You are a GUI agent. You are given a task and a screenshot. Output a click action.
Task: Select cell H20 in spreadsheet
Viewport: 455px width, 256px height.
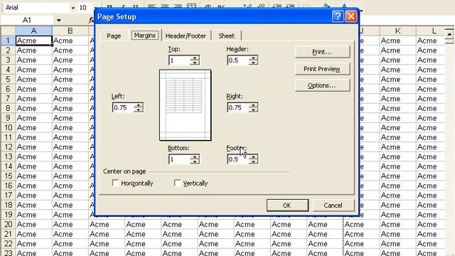coord(289,225)
